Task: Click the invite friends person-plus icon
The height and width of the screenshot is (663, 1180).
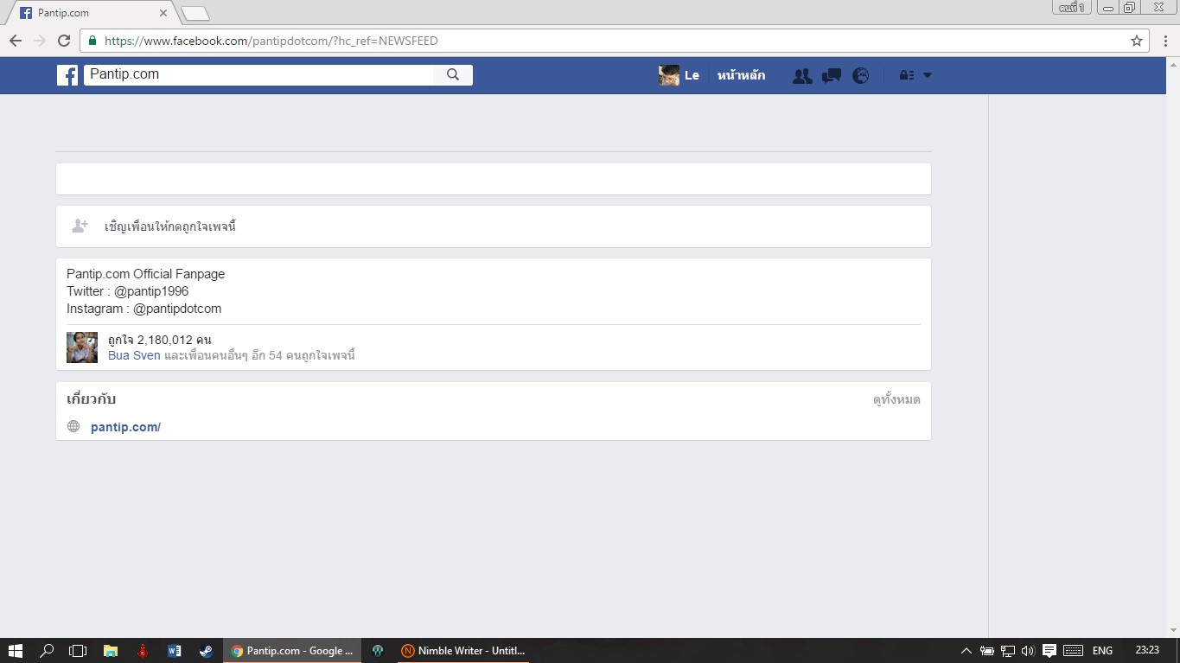Action: coord(80,226)
